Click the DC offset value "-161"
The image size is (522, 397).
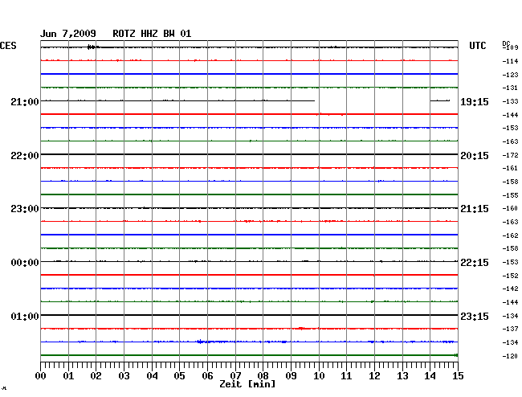click(x=510, y=168)
